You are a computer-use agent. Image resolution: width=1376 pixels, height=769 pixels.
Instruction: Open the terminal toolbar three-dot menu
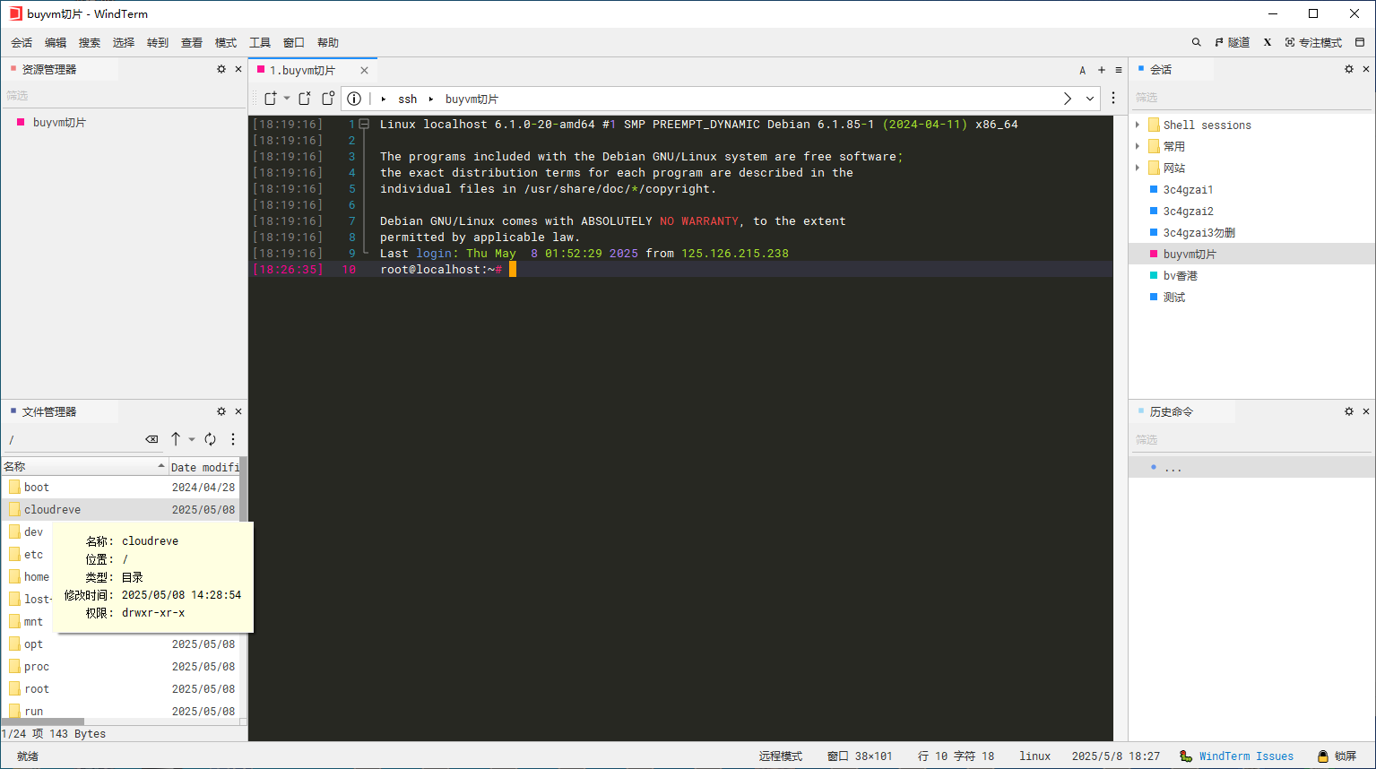pyautogui.click(x=1113, y=99)
